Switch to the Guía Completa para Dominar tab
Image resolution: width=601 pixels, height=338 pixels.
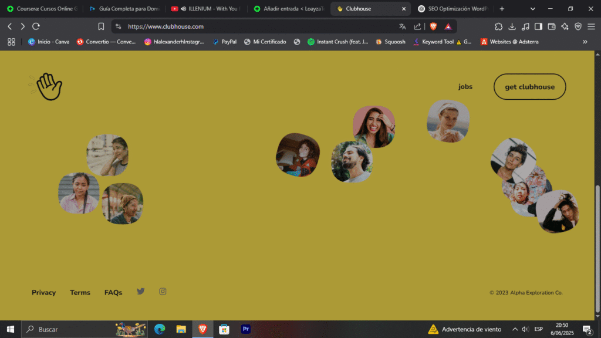coord(124,8)
